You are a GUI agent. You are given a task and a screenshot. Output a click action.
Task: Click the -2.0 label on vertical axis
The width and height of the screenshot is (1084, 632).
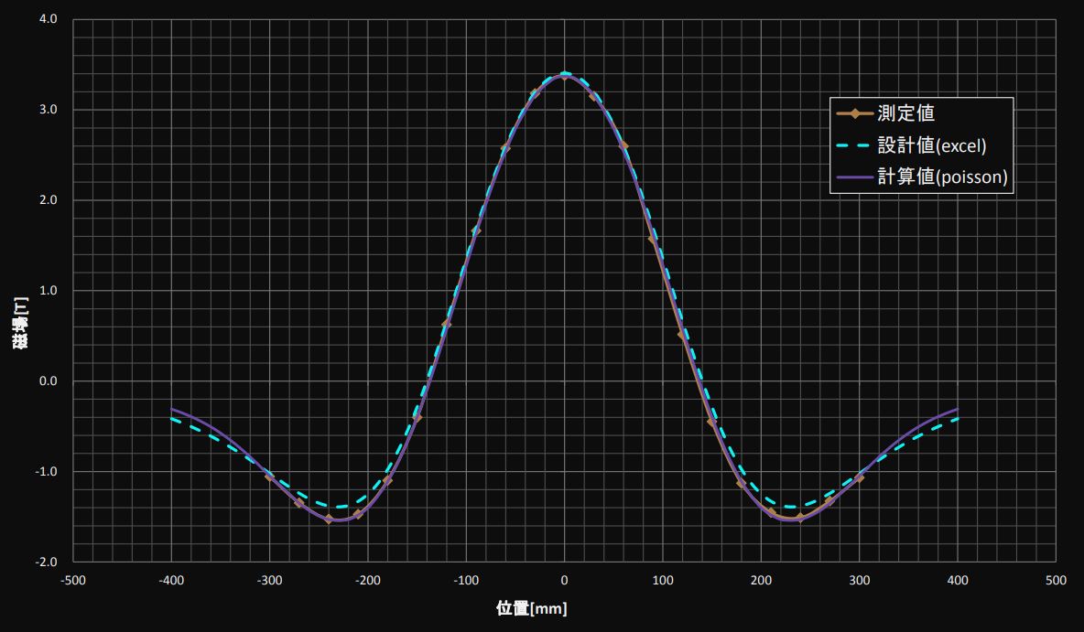click(48, 562)
